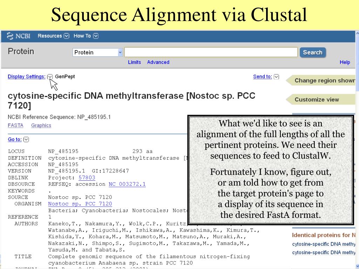Expand the Send to dropdown arrow
The image size is (359, 269).
276,77
